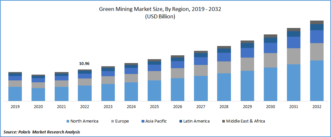This screenshot has height=137, width=331.
Task: Click the 2020 x-axis year label
Action: [38, 107]
